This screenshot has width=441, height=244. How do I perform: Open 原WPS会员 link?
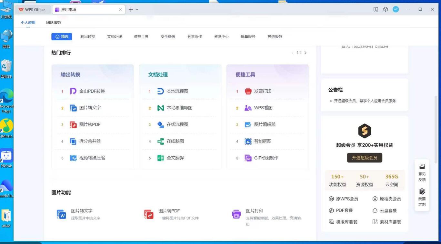(343, 199)
